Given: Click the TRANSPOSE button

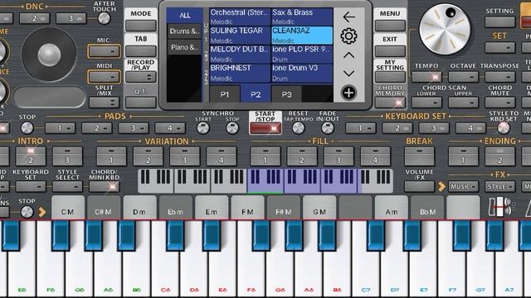Looking at the screenshot, I should 499,77.
